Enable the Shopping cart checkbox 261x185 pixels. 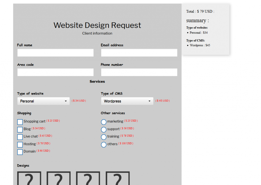[20, 122]
